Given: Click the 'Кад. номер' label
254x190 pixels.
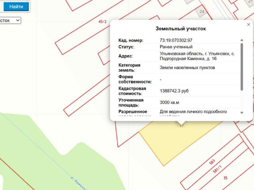Looking at the screenshot, I should pyautogui.click(x=131, y=40).
